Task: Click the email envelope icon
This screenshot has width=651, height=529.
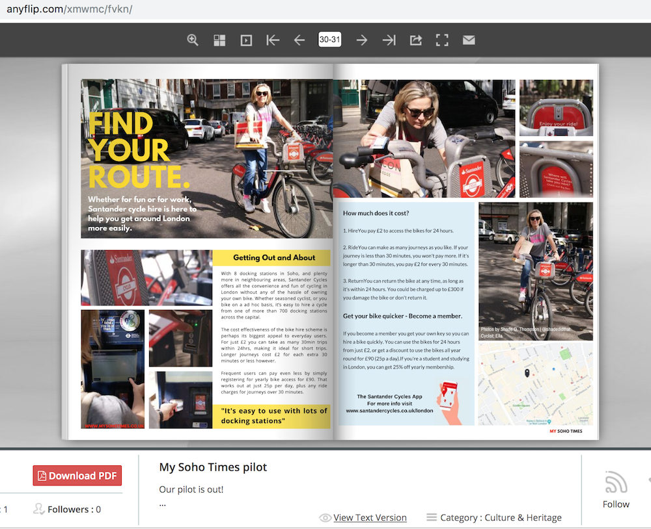Action: [469, 40]
